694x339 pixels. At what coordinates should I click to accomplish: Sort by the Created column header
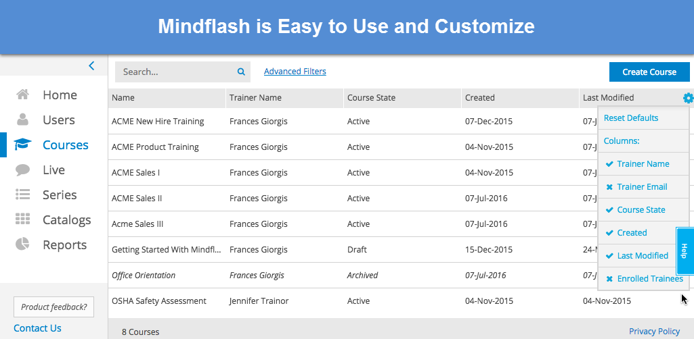[x=480, y=98]
